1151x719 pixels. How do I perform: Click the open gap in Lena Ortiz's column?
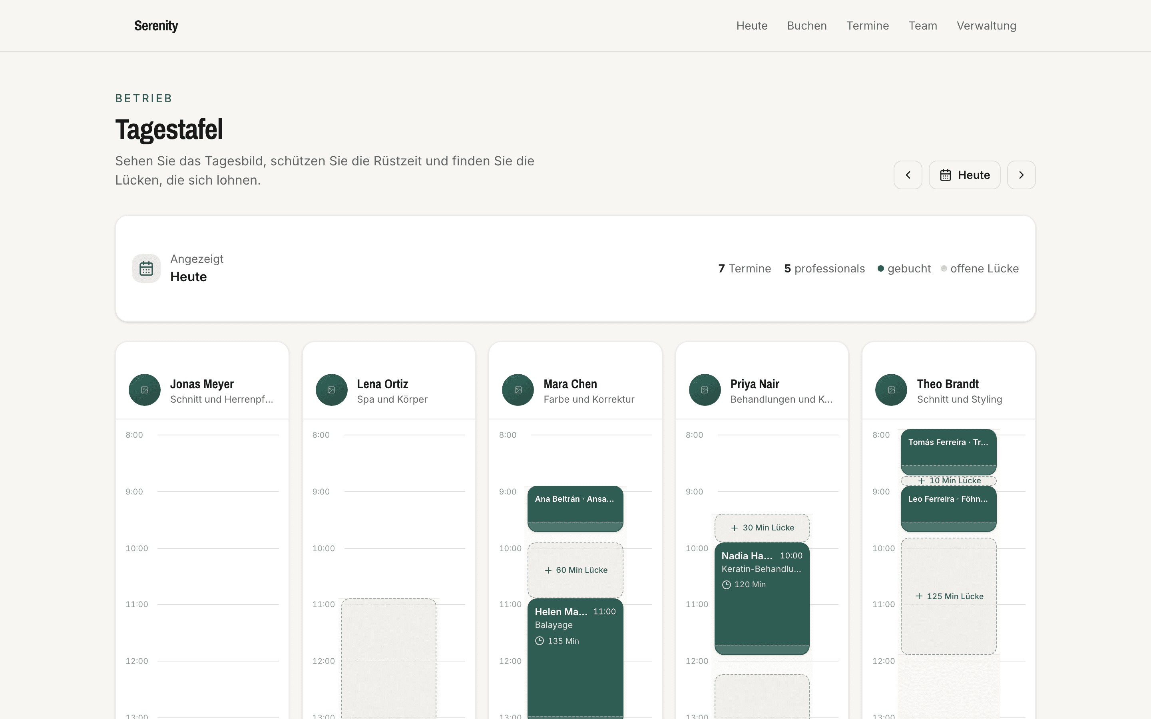pyautogui.click(x=388, y=659)
